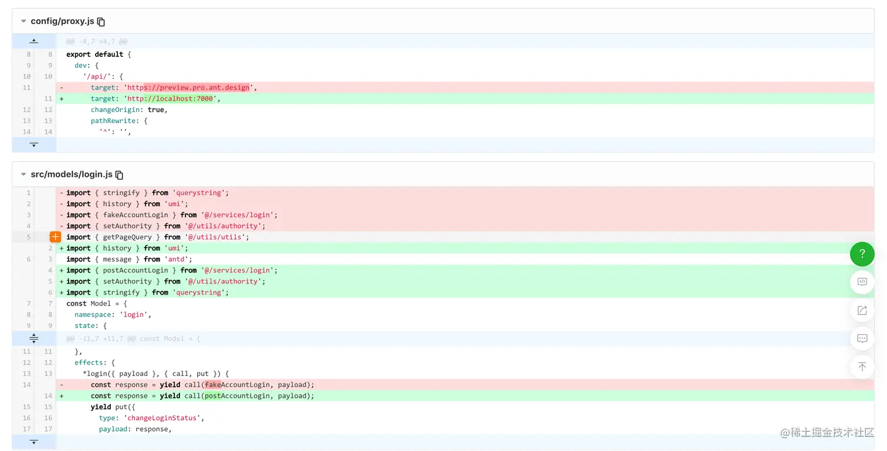
Task: Open the floating comments chat icon
Action: (862, 339)
